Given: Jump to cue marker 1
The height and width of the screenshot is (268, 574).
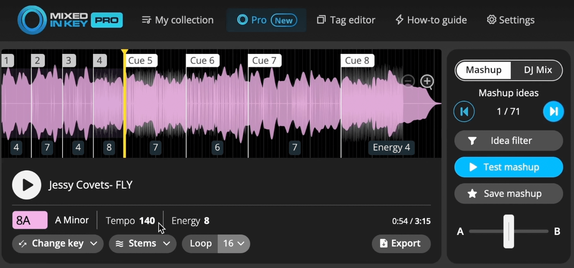Looking at the screenshot, I should 7,61.
